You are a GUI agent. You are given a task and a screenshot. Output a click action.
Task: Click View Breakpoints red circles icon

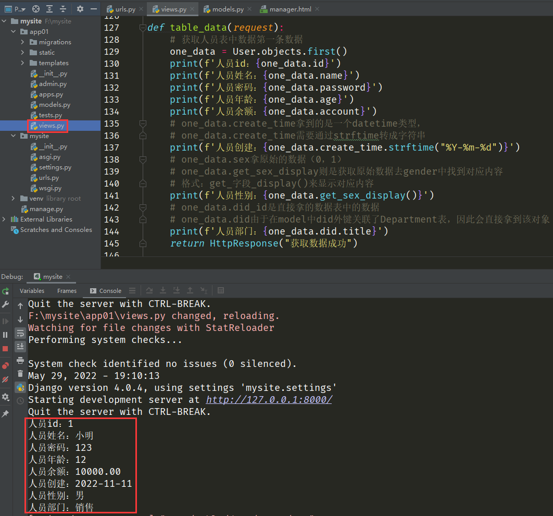point(5,365)
